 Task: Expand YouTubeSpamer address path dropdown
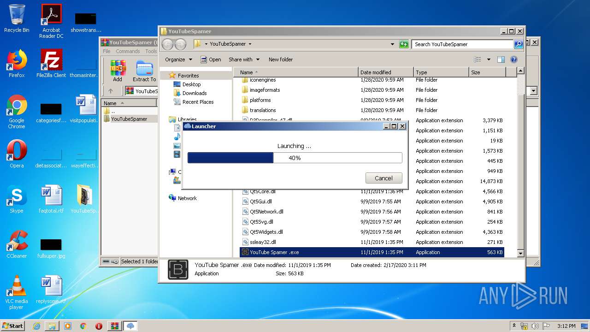pos(250,44)
